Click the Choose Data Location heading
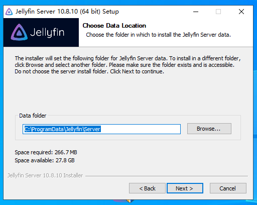This screenshot has width=257, height=205. 114,26
